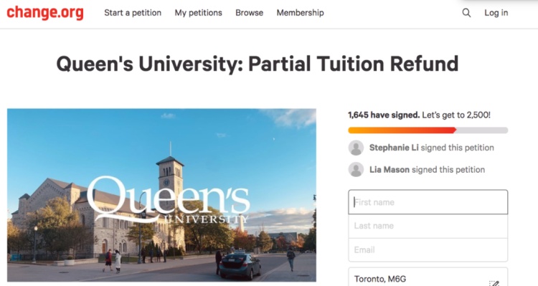Select the Email input field

point(428,250)
